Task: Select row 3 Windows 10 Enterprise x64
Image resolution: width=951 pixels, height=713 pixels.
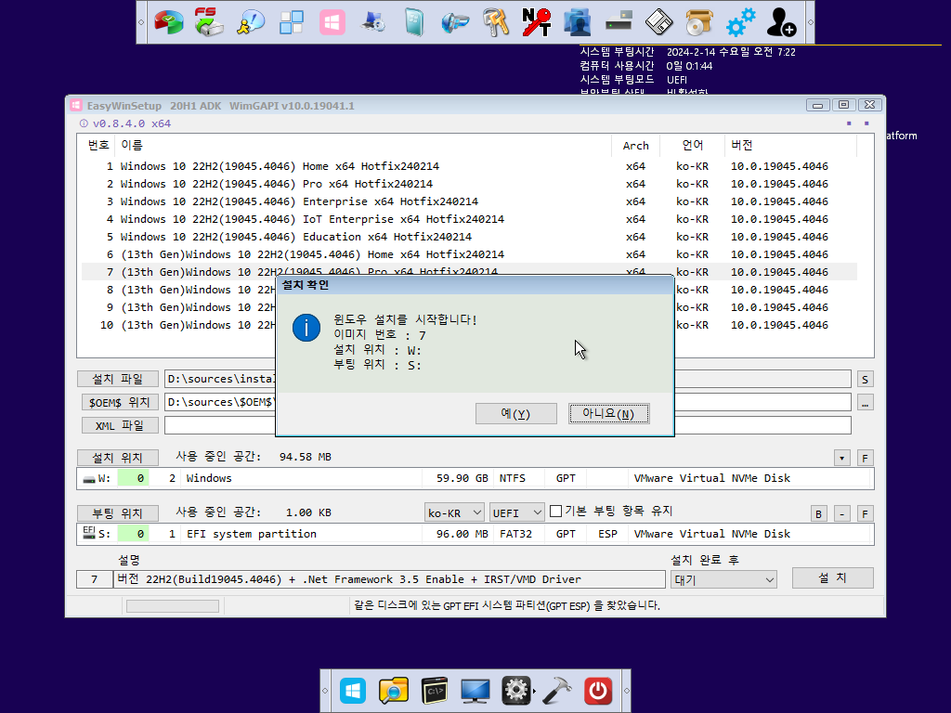Action: click(x=469, y=201)
